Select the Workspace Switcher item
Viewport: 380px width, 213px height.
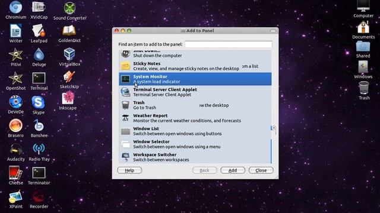tap(195, 157)
